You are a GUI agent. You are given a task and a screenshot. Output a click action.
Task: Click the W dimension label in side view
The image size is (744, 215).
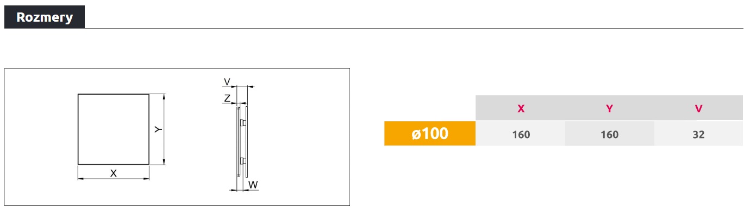pyautogui.click(x=253, y=185)
